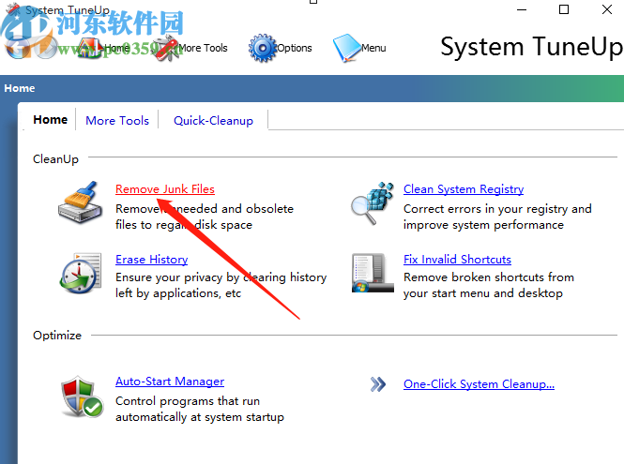
Task: Maximize the System TuneUp window
Action: [x=564, y=9]
